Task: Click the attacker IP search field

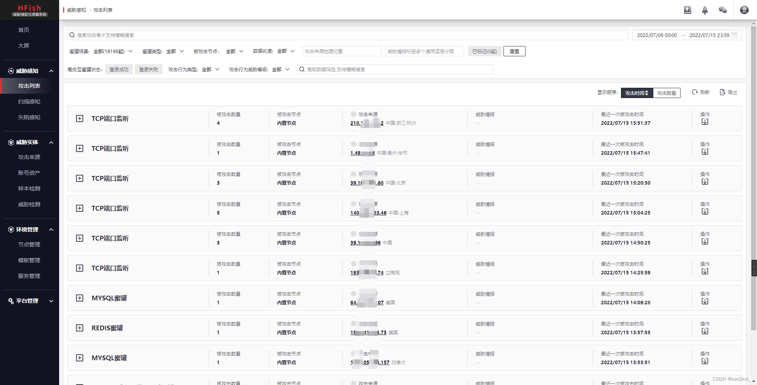Action: click(x=348, y=35)
